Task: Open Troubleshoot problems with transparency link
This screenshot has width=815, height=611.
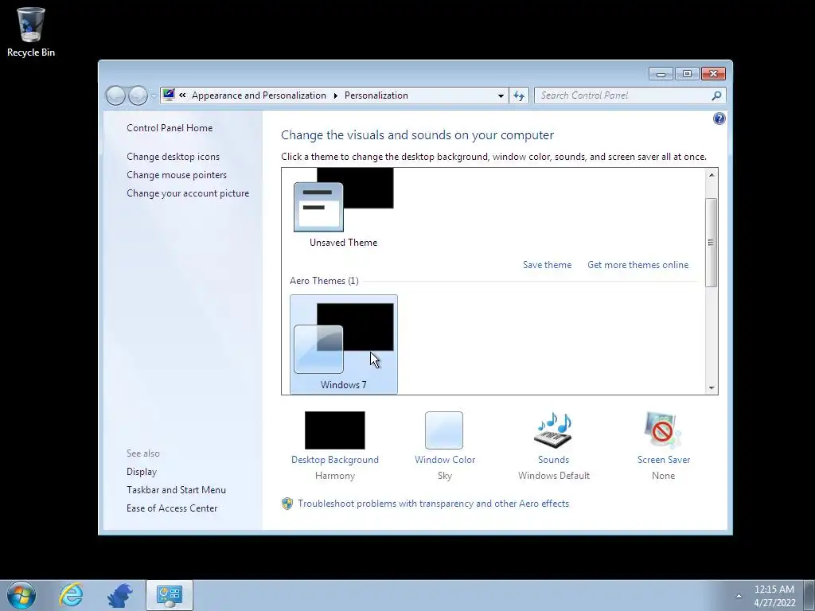Action: pos(434,504)
